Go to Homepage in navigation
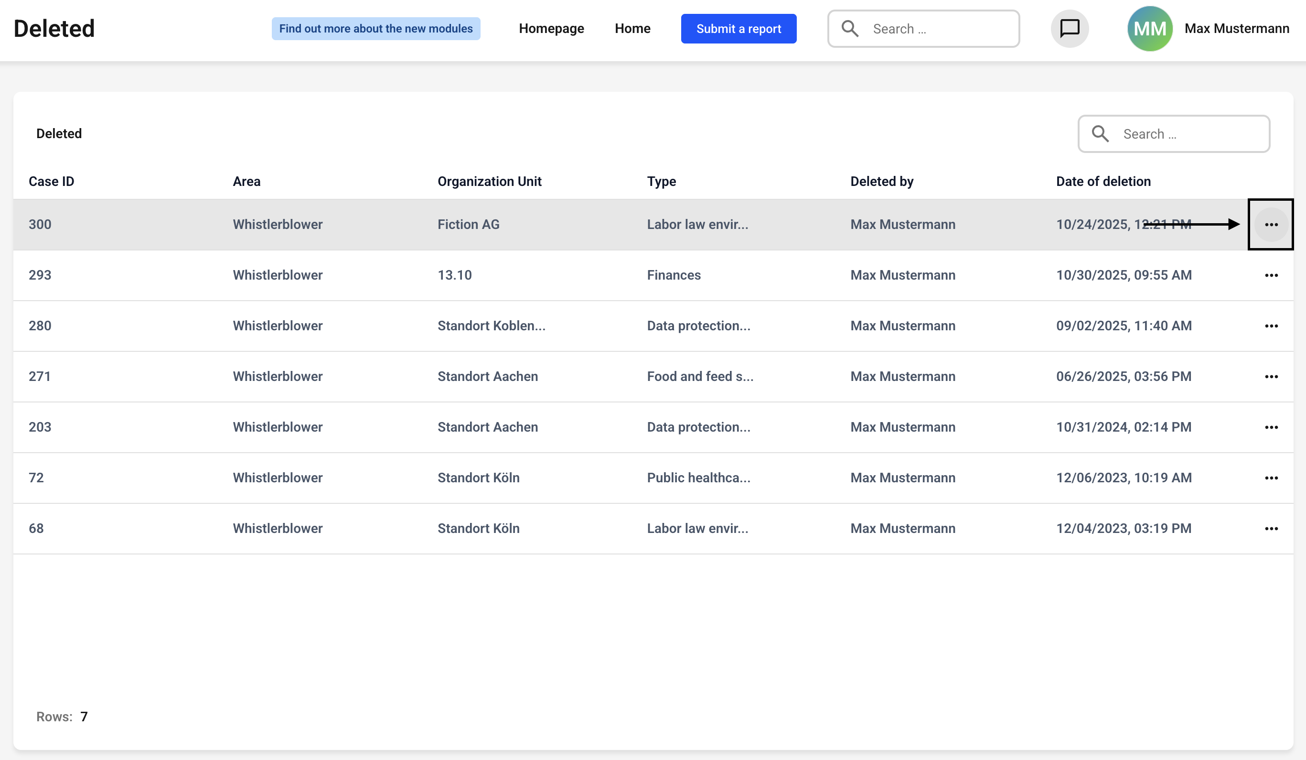Image resolution: width=1306 pixels, height=760 pixels. (551, 29)
